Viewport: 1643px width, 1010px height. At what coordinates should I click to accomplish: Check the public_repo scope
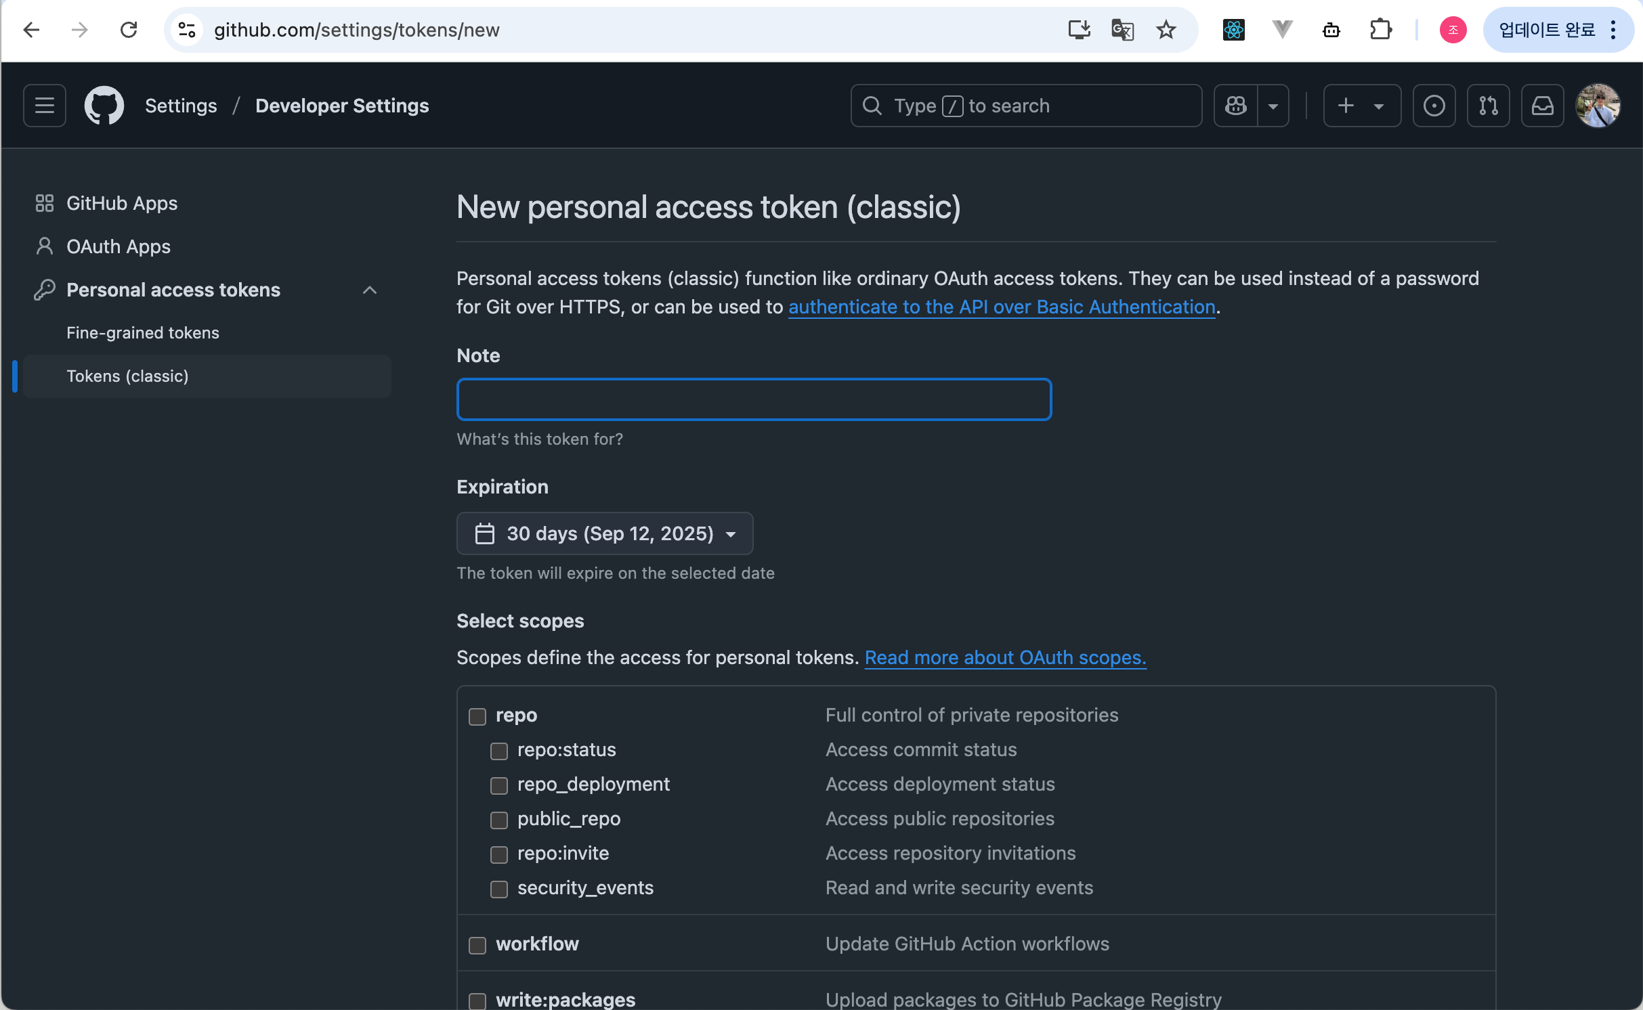(x=499, y=820)
